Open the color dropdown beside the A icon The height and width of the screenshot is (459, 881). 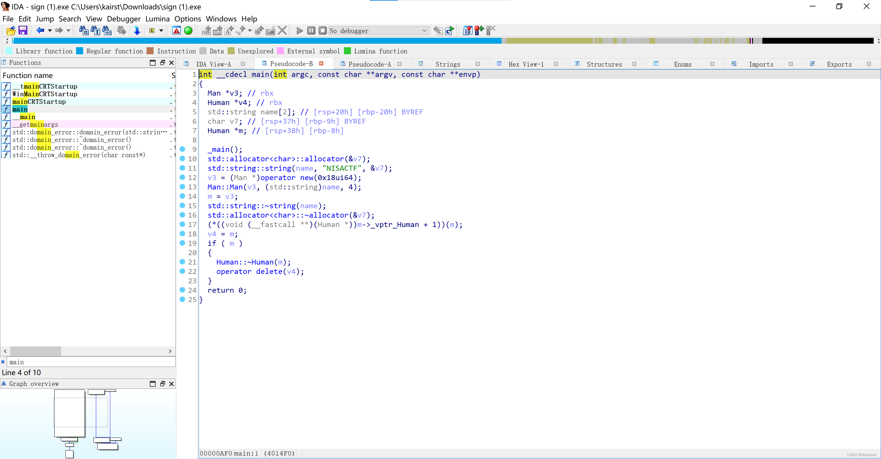click(x=160, y=31)
